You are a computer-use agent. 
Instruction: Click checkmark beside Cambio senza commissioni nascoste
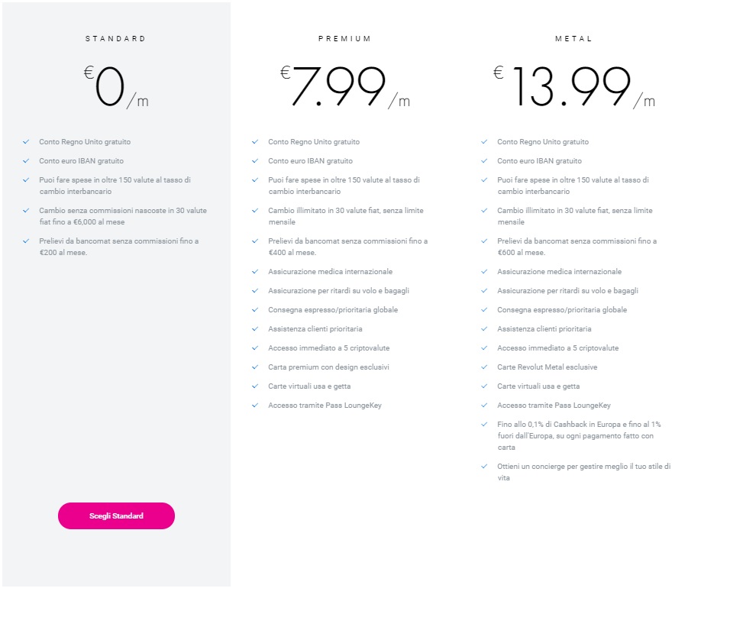26,211
